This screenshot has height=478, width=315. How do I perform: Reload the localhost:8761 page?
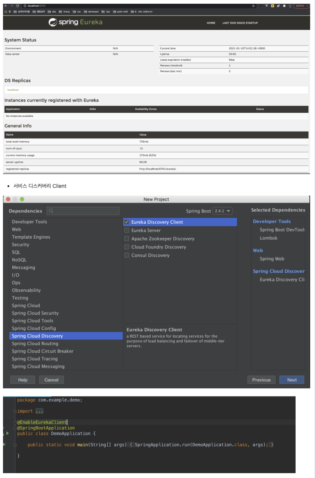(18, 6)
